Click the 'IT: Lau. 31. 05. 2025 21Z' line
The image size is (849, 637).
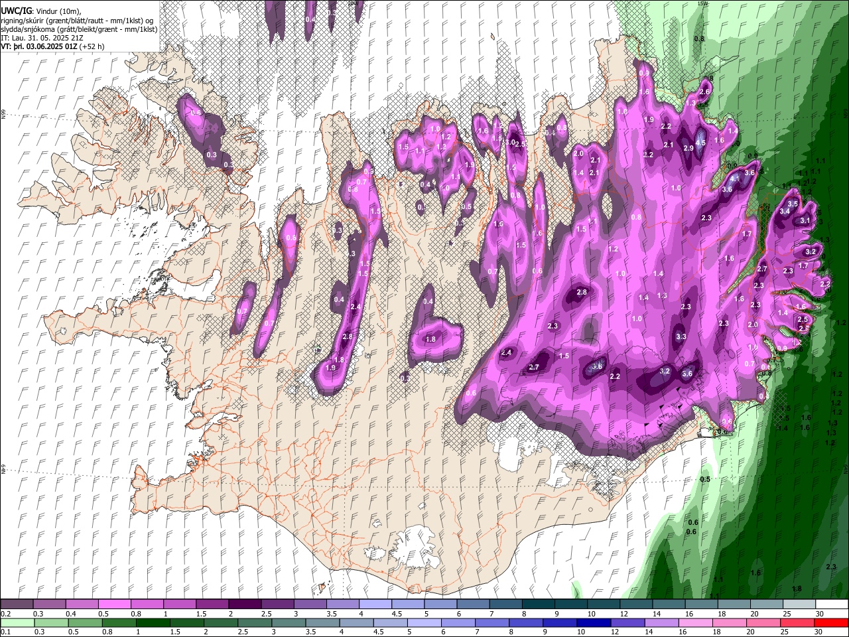(42, 38)
